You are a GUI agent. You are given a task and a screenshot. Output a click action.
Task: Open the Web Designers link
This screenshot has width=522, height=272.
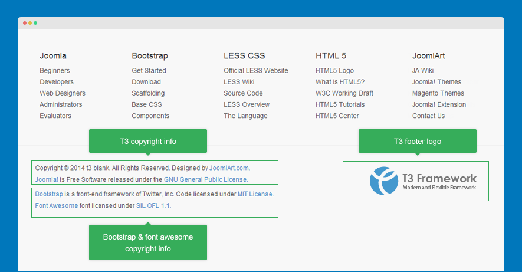pyautogui.click(x=63, y=93)
